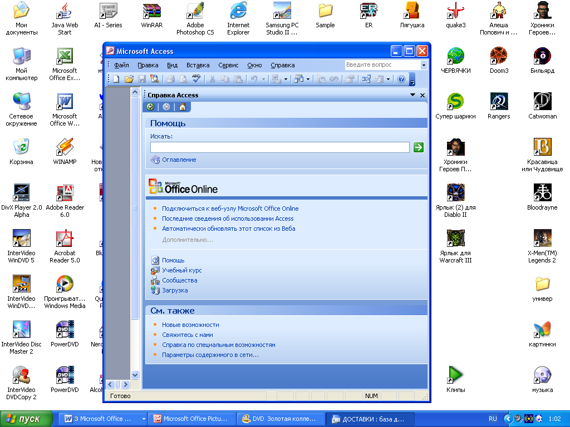This screenshot has width=570, height=427.
Task: Click the File Search icon with magnifier
Action: click(x=155, y=79)
